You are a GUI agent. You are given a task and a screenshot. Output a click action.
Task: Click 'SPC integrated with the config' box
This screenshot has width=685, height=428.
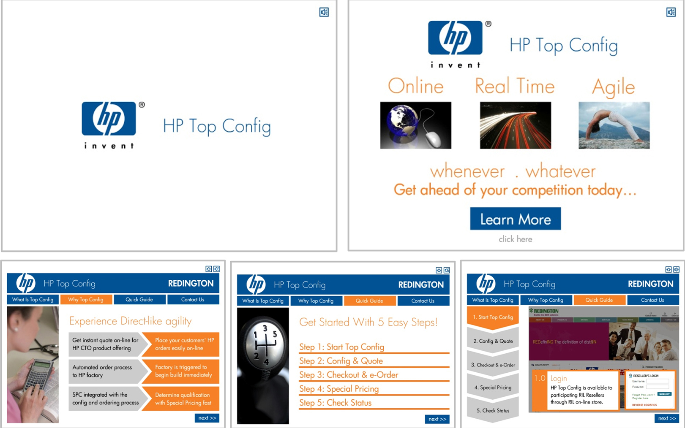coord(106,399)
